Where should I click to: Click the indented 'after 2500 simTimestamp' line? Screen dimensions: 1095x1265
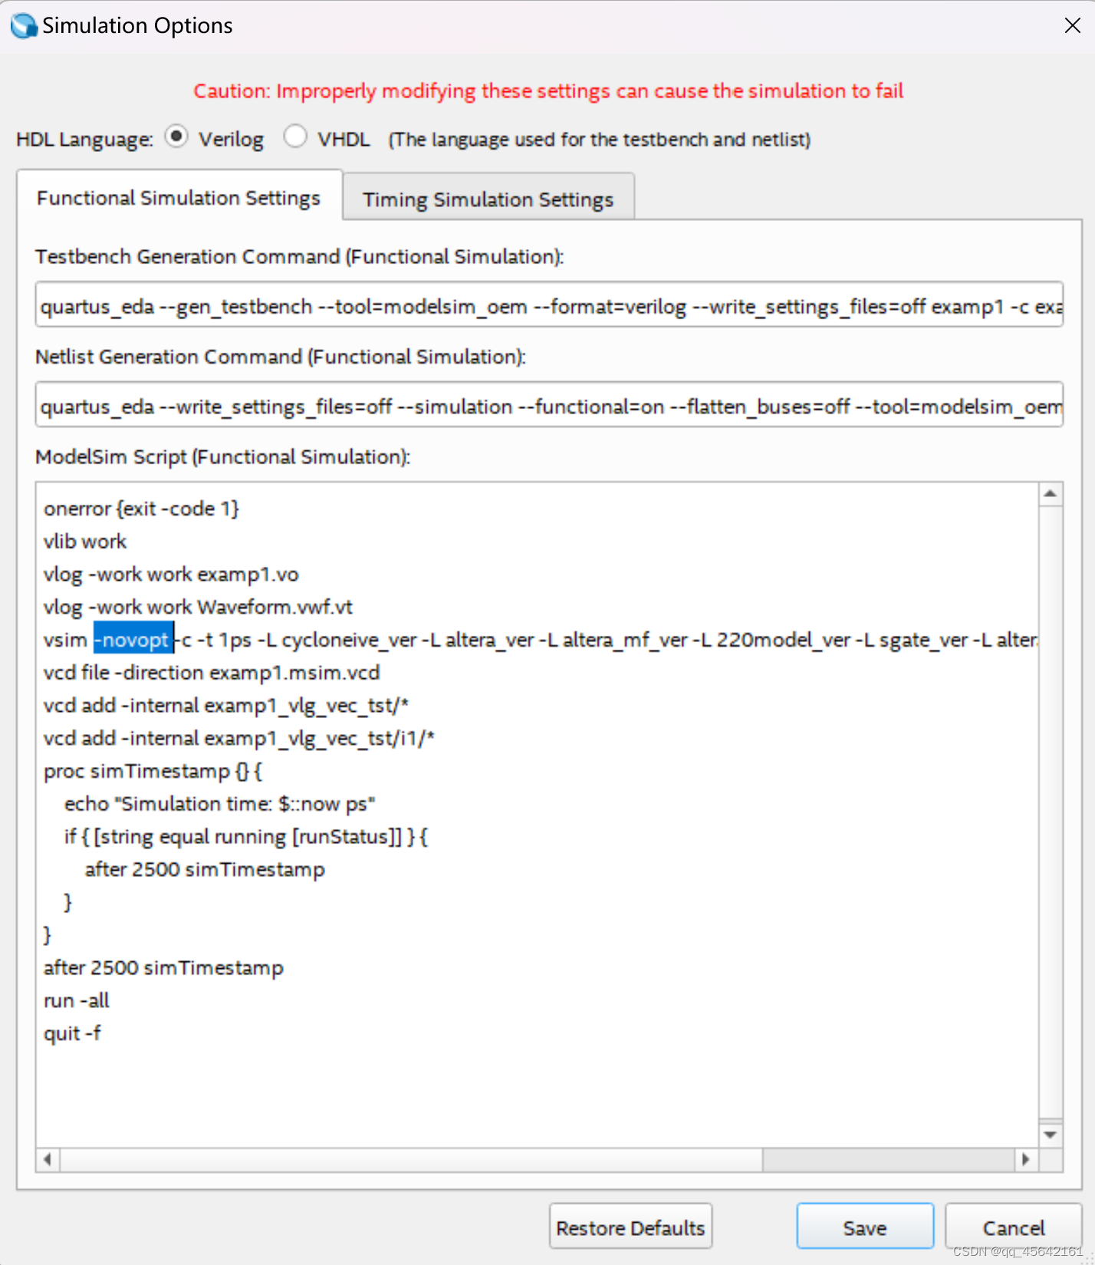tap(205, 870)
